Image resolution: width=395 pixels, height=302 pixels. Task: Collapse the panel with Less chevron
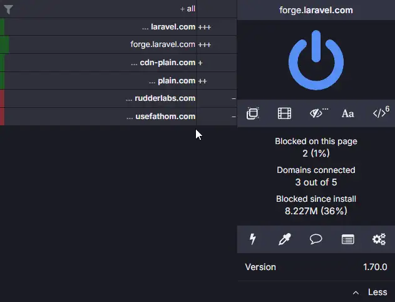pyautogui.click(x=370, y=292)
